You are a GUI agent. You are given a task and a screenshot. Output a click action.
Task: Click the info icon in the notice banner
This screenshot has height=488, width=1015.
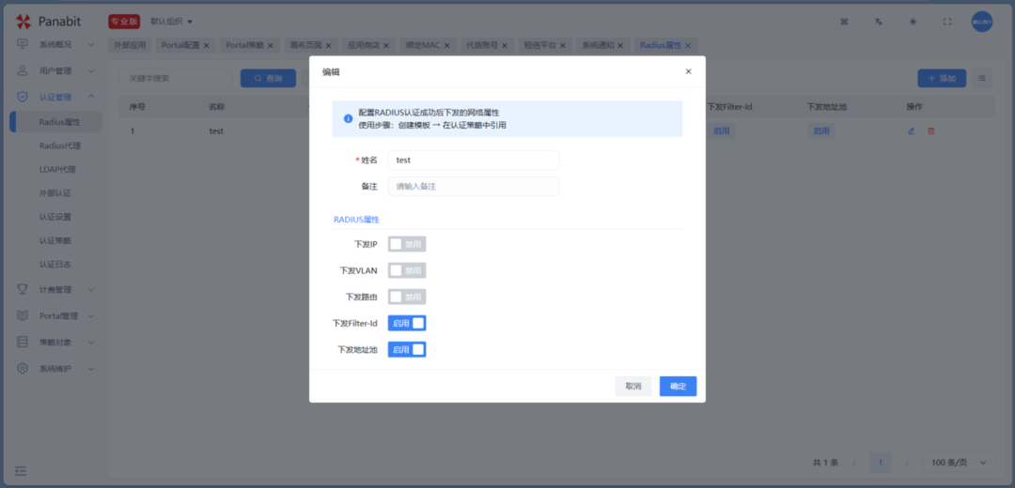pyautogui.click(x=348, y=118)
